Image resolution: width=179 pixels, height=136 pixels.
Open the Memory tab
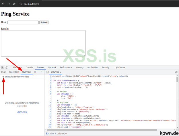(x=79, y=67)
